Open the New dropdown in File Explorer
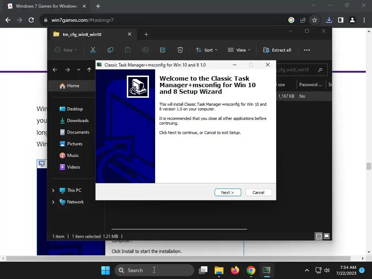 pos(66,50)
